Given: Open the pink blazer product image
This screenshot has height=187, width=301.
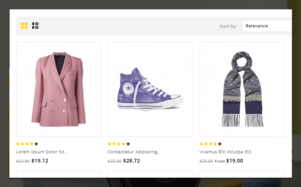Looking at the screenshot, I should 59,89.
